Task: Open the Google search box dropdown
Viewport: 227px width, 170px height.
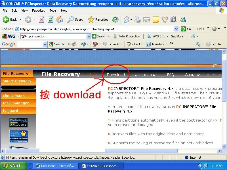Action: pos(45,44)
